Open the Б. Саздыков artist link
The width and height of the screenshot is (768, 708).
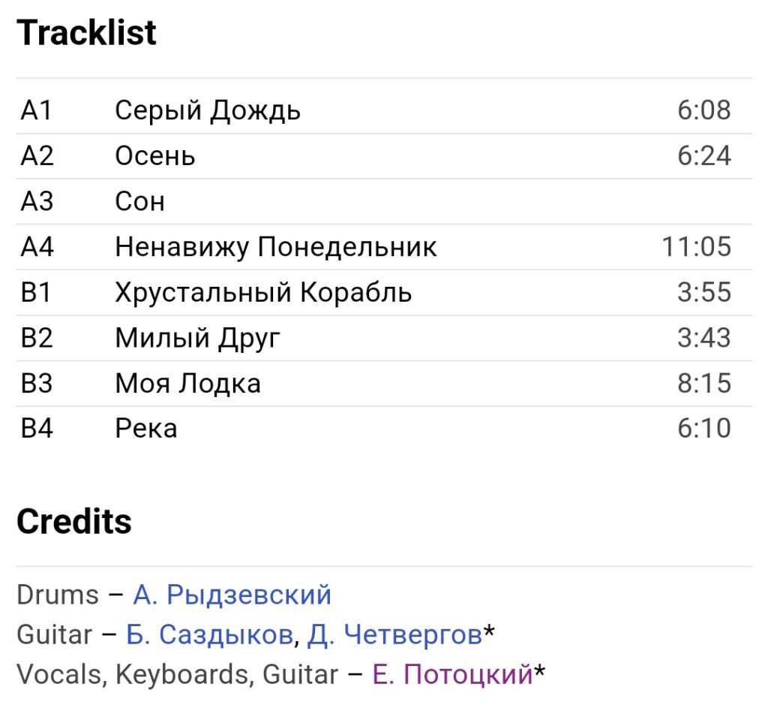click(x=210, y=634)
